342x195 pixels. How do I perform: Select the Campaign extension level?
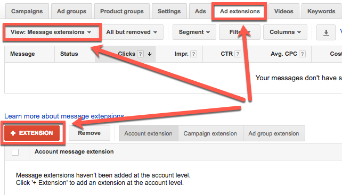[x=210, y=133]
